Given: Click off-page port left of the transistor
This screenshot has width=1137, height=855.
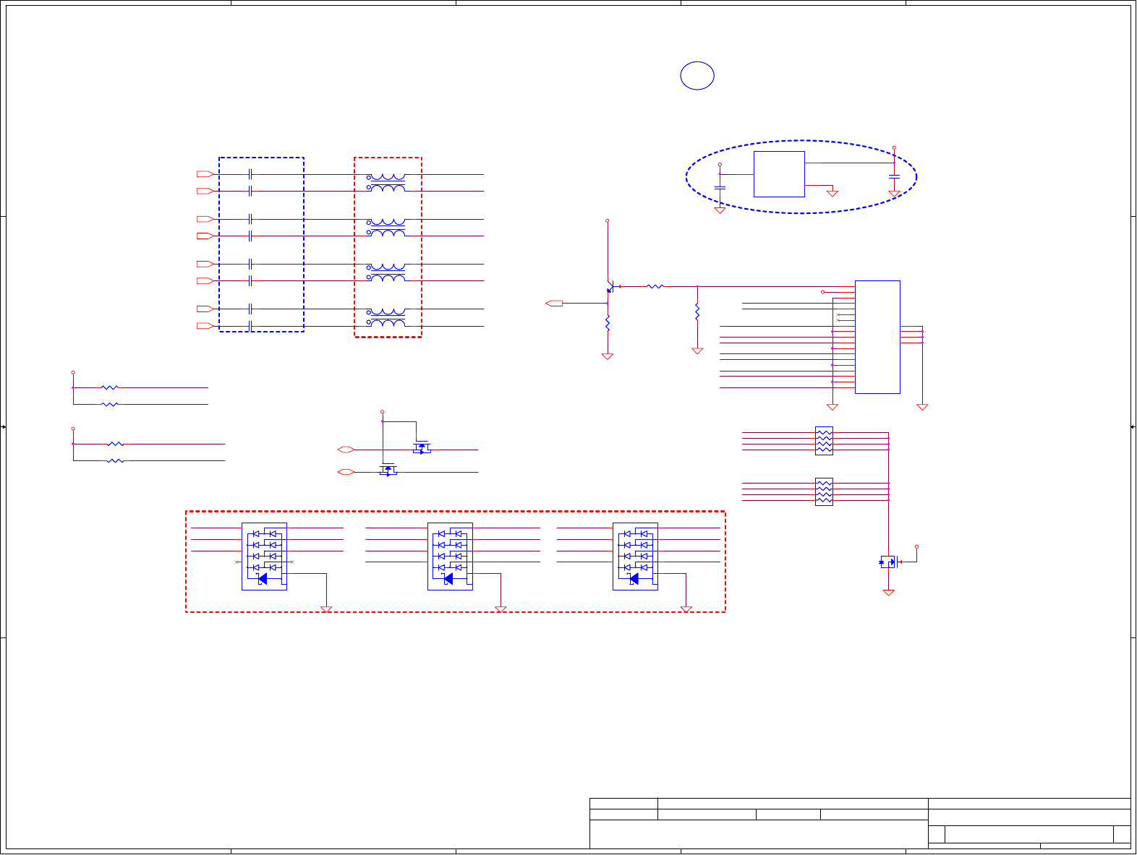Looking at the screenshot, I should 554,303.
